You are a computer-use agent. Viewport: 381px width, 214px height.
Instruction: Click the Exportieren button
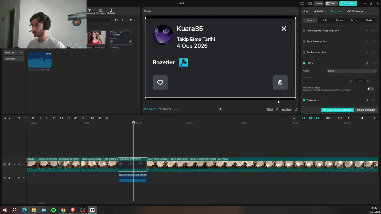(x=348, y=4)
